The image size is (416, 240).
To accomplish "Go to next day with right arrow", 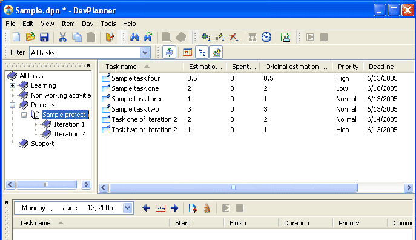I will coord(174,208).
